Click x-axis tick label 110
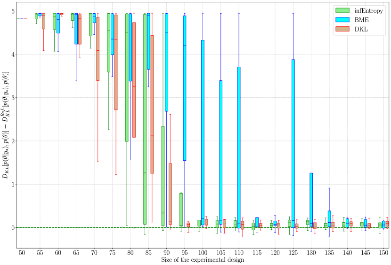Viewport: 391px width, 265px height. point(239,253)
